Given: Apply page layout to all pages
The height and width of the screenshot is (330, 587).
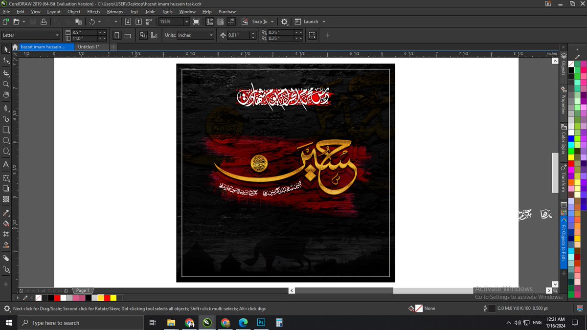Looking at the screenshot, I should coord(143,35).
